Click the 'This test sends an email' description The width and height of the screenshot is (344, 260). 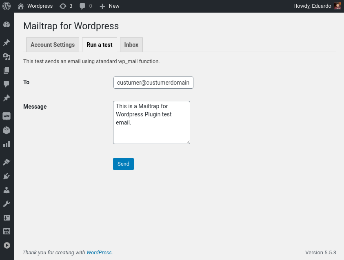tap(91, 61)
